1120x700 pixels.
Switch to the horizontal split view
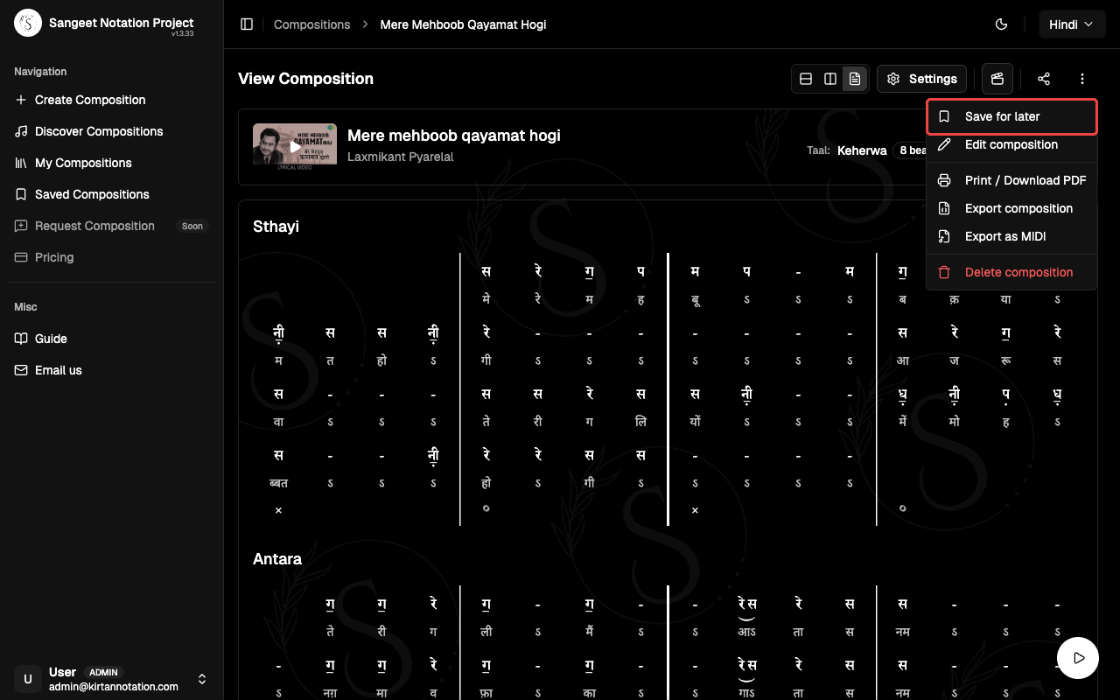pyautogui.click(x=806, y=79)
